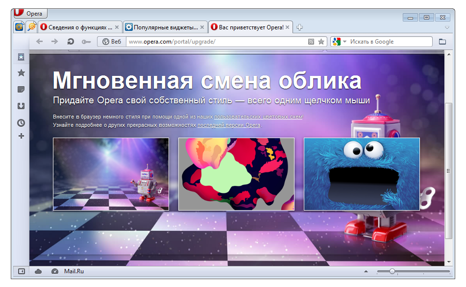Expand the zoom options arrow in status bar
This screenshot has width=466, height=287.
click(x=366, y=271)
